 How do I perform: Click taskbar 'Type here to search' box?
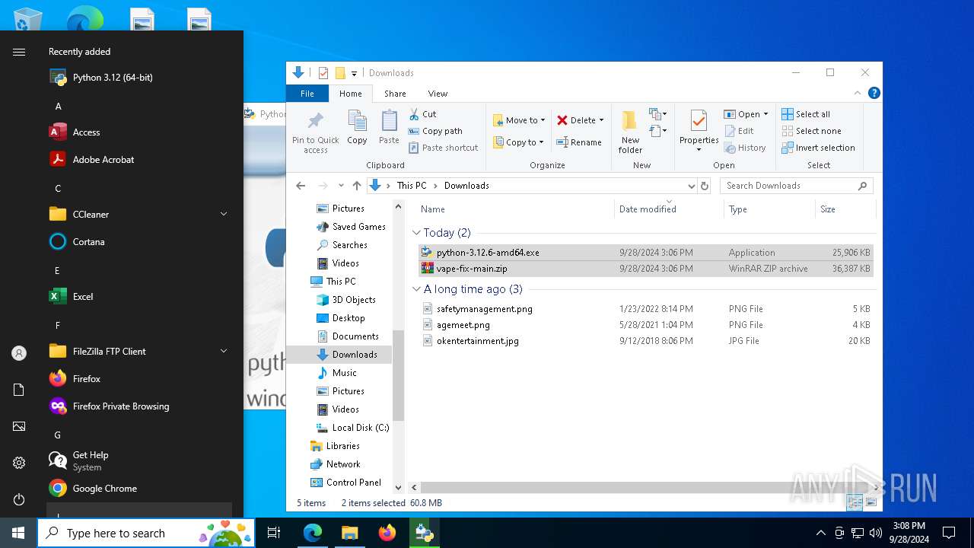click(x=146, y=534)
